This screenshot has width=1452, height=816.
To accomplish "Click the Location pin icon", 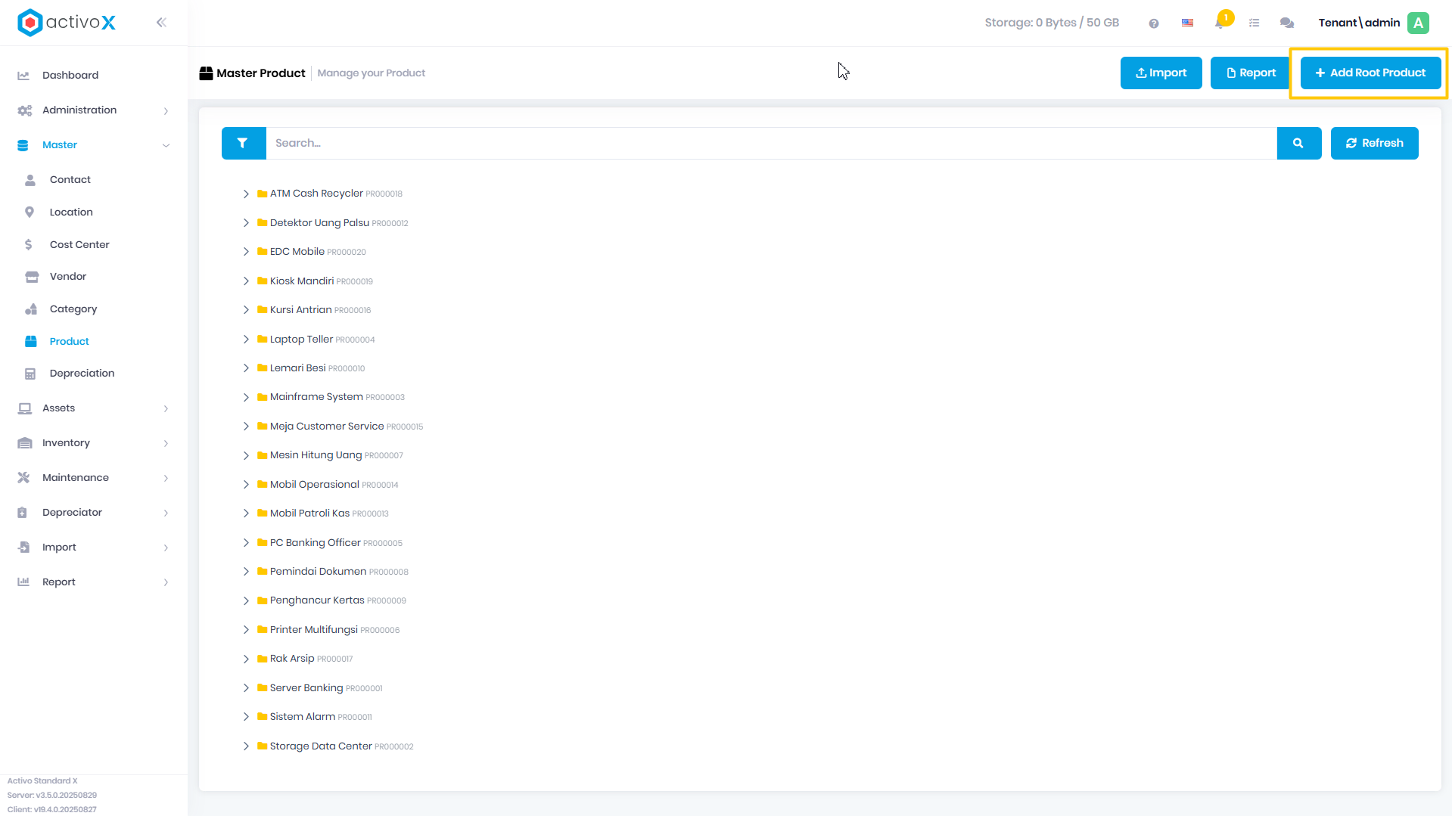I will click(30, 213).
